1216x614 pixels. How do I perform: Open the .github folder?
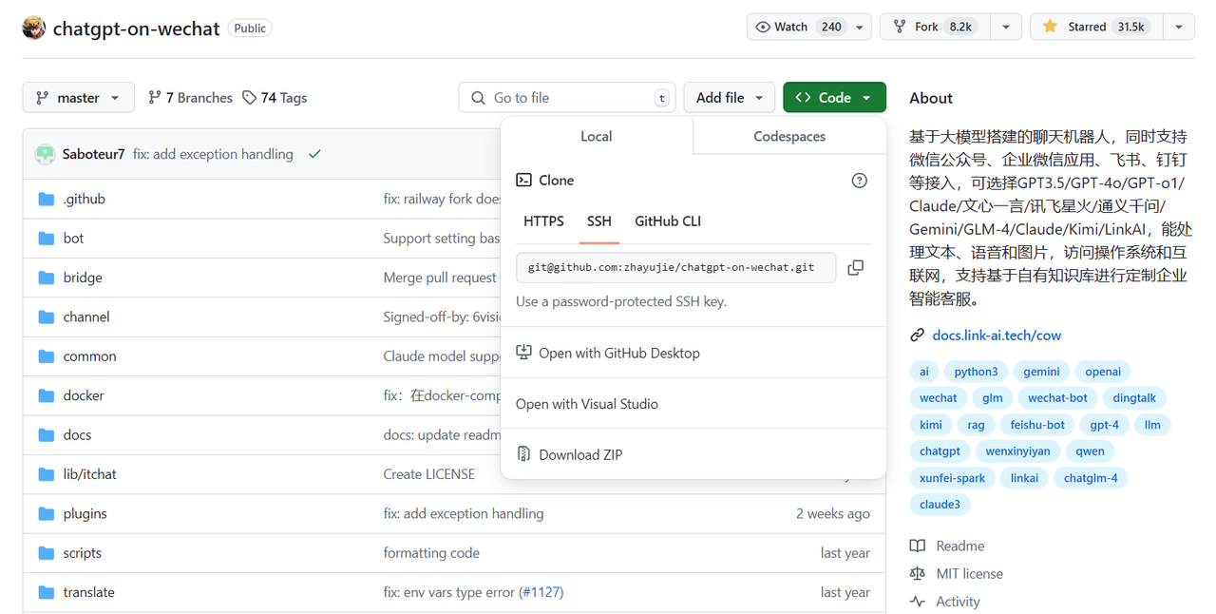point(84,199)
